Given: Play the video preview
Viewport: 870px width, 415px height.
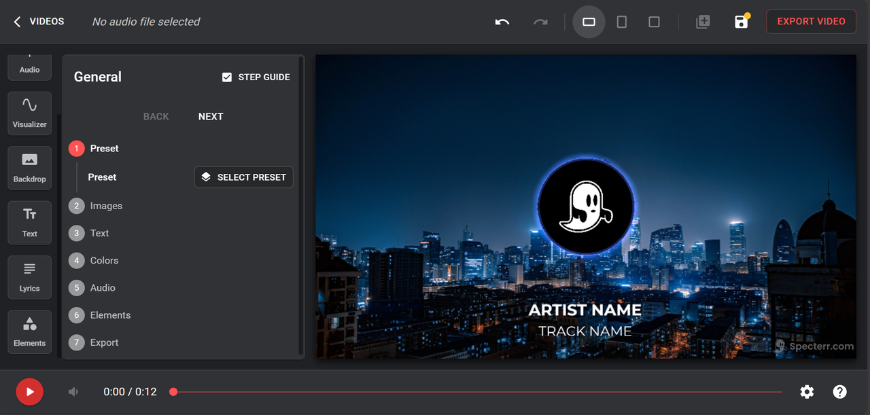Looking at the screenshot, I should coord(30,392).
